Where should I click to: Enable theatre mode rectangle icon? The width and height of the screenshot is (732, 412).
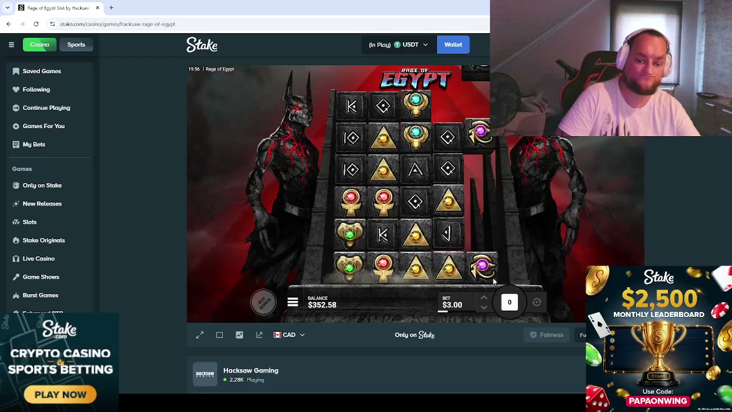pyautogui.click(x=220, y=335)
